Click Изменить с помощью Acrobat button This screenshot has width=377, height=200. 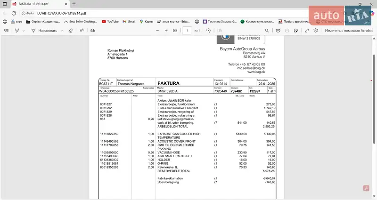[348, 30]
